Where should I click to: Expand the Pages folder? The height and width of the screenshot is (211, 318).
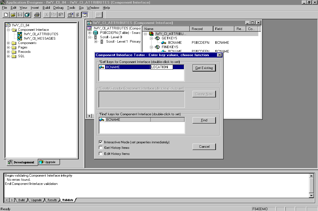coord(8,48)
